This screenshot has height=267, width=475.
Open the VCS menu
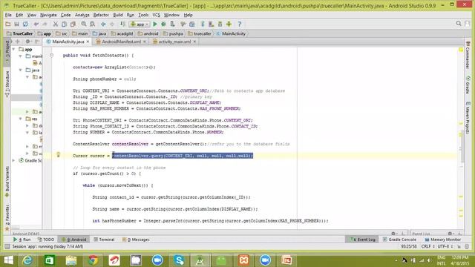(x=157, y=15)
